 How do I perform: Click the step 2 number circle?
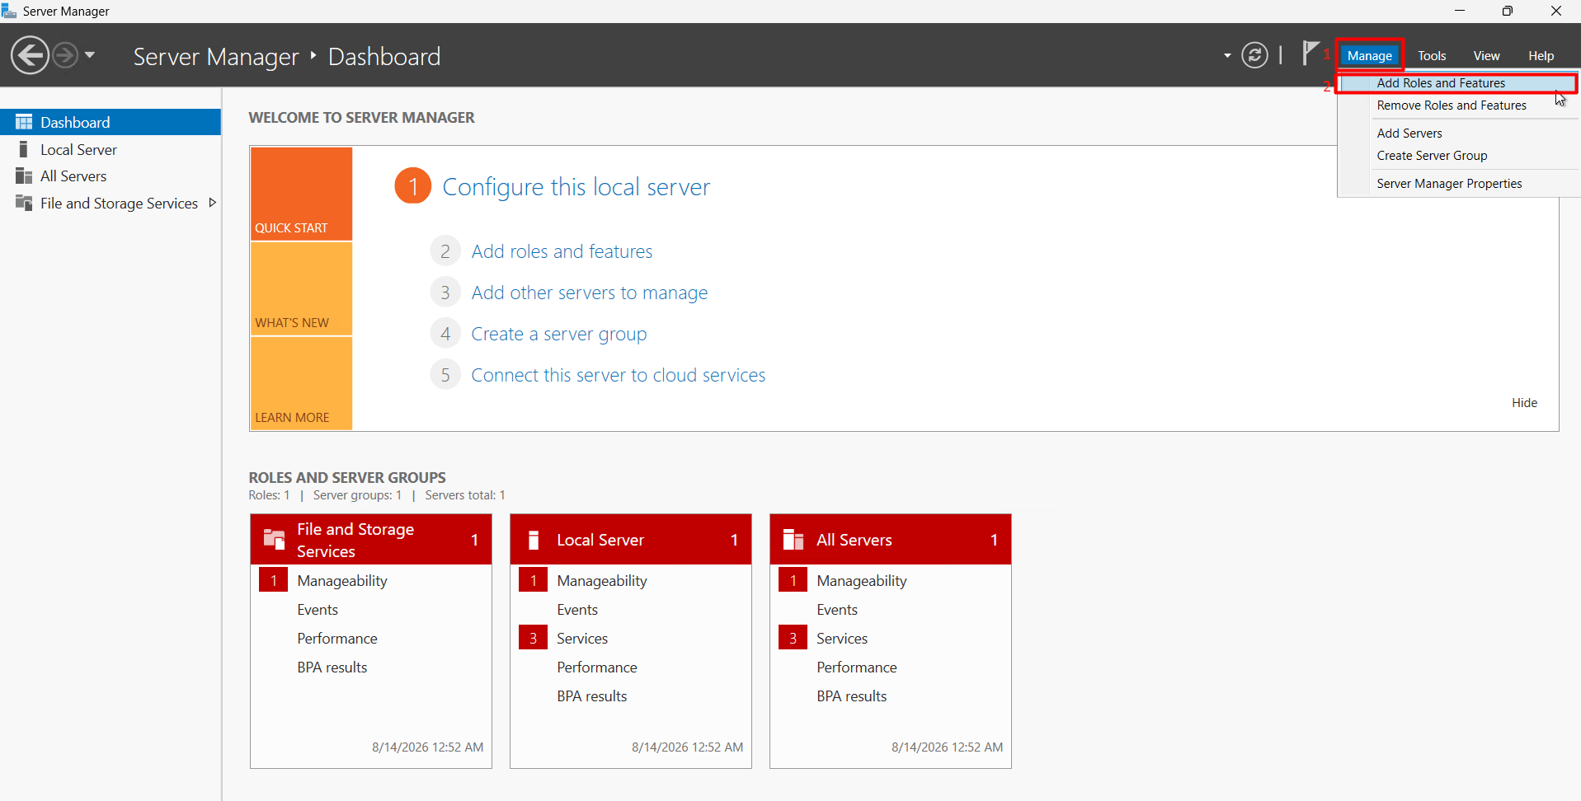445,251
